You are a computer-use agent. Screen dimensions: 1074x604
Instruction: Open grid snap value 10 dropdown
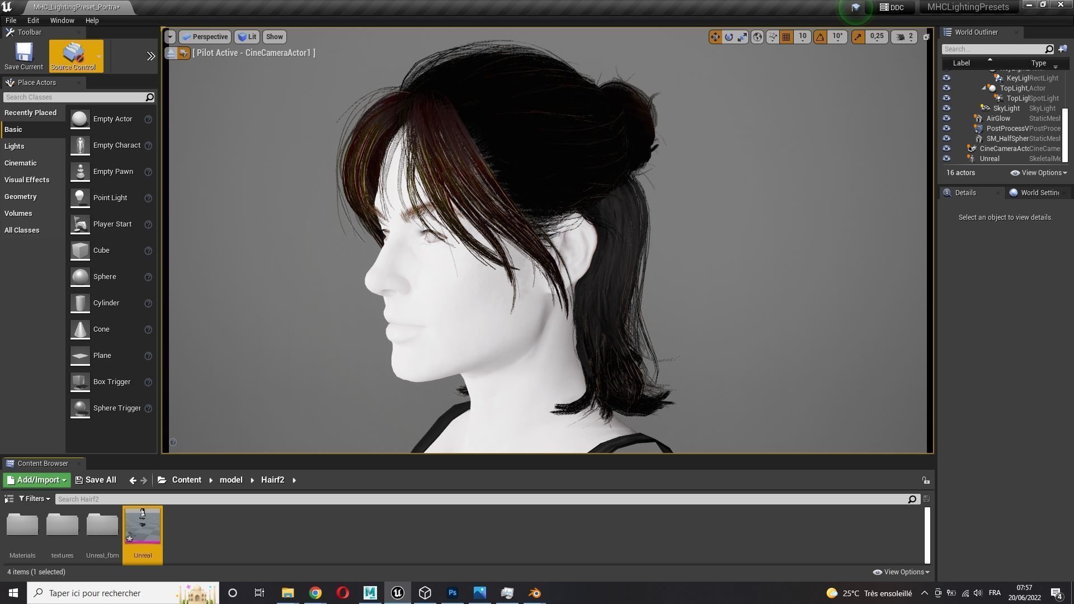802,37
